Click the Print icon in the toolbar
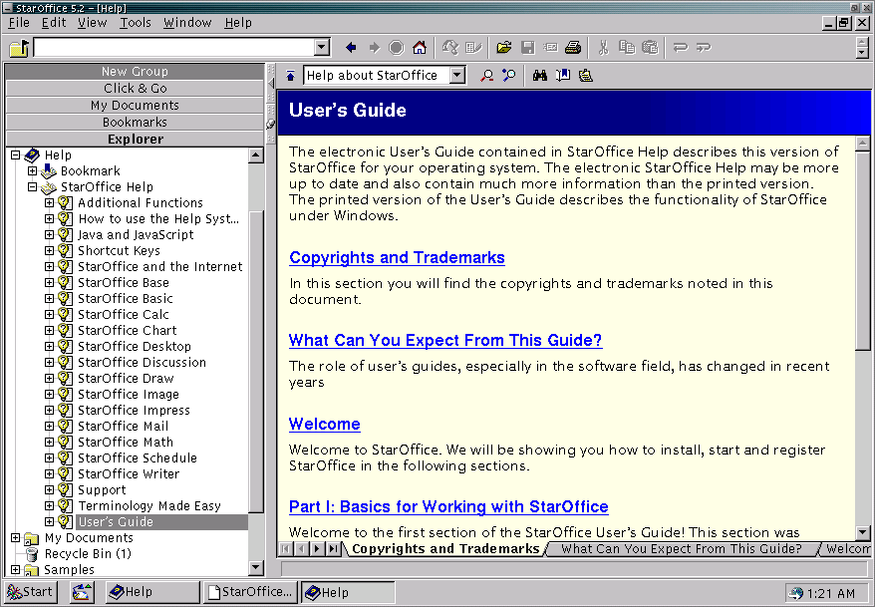 [573, 47]
